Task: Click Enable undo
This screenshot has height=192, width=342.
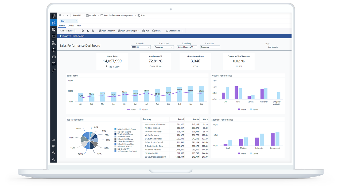Action: [173, 31]
